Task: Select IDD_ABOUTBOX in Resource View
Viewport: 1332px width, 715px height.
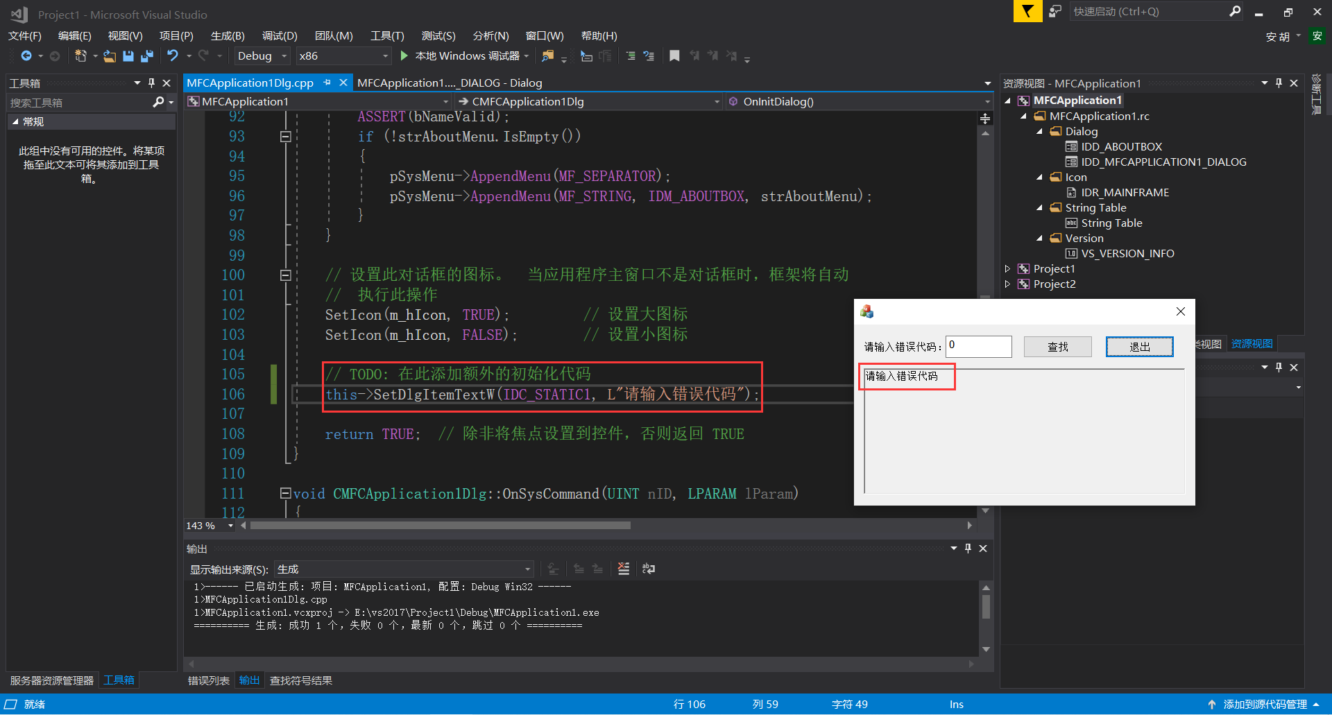Action: (x=1121, y=146)
